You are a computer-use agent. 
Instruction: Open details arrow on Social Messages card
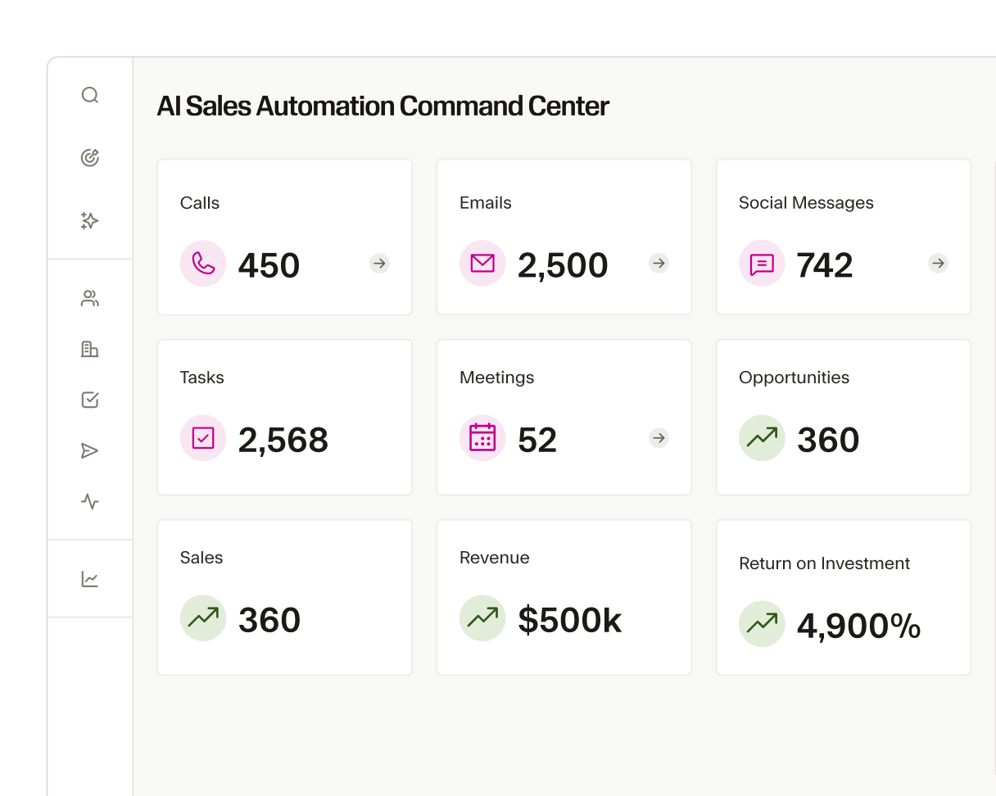tap(937, 264)
